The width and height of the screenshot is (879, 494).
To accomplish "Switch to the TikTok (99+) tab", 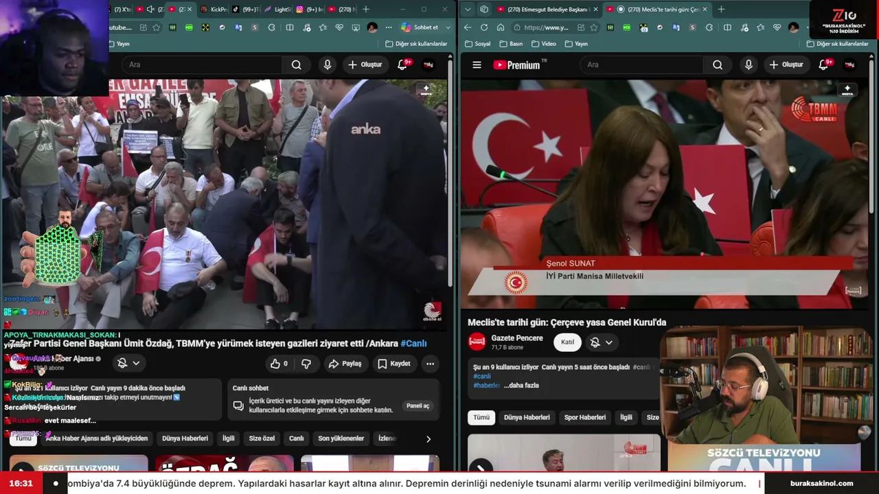I will (245, 9).
